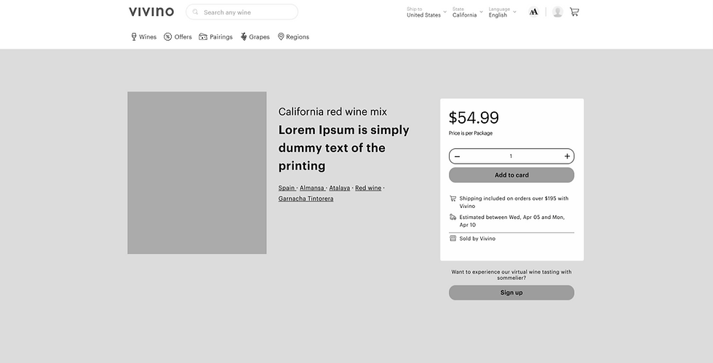Open the Wines menu
Viewport: 713px width, 363px height.
click(x=144, y=37)
